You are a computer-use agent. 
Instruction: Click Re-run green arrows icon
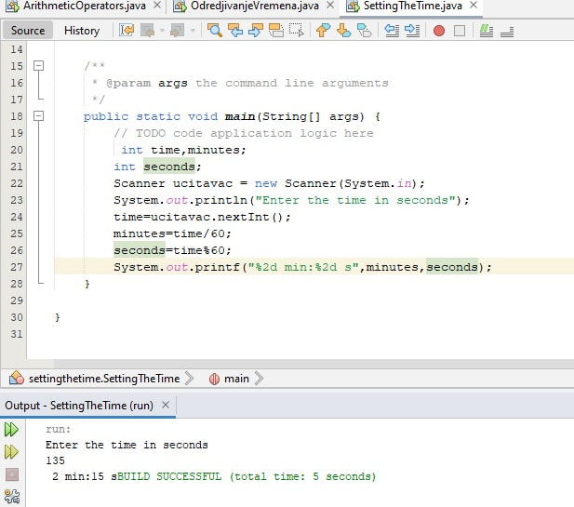11,430
